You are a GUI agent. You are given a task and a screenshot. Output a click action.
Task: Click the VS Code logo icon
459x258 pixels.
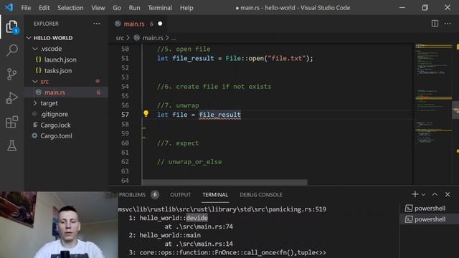[x=9, y=7]
